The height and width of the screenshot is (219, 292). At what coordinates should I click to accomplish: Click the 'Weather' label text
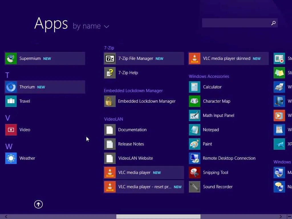[27, 158]
